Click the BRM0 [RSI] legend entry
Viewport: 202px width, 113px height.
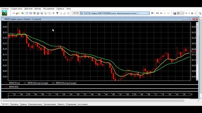click(12, 87)
